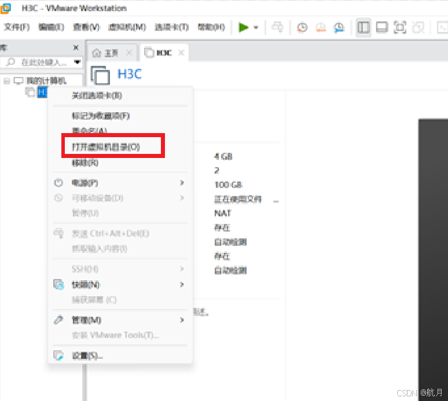Click the greyed 安装 VMware Tools(T)... entry
The image size is (448, 401).
pos(120,335)
